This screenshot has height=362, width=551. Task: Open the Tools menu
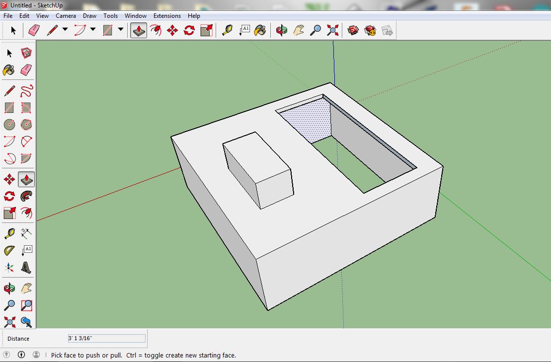pyautogui.click(x=110, y=16)
